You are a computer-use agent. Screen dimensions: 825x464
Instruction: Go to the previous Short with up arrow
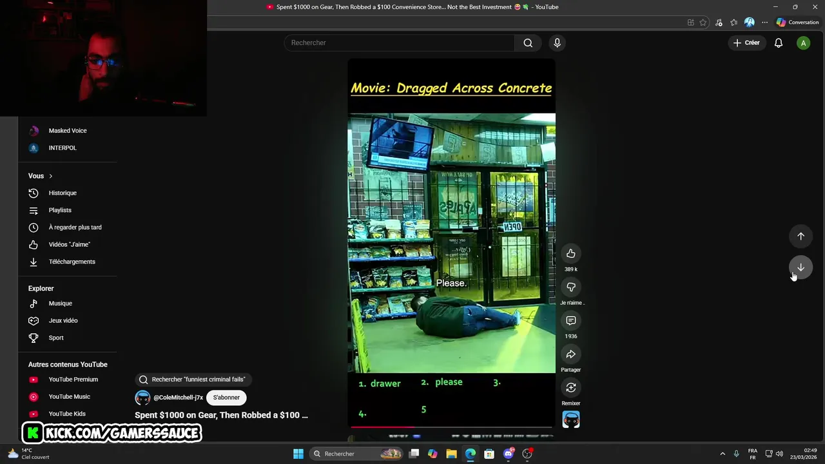(x=801, y=237)
